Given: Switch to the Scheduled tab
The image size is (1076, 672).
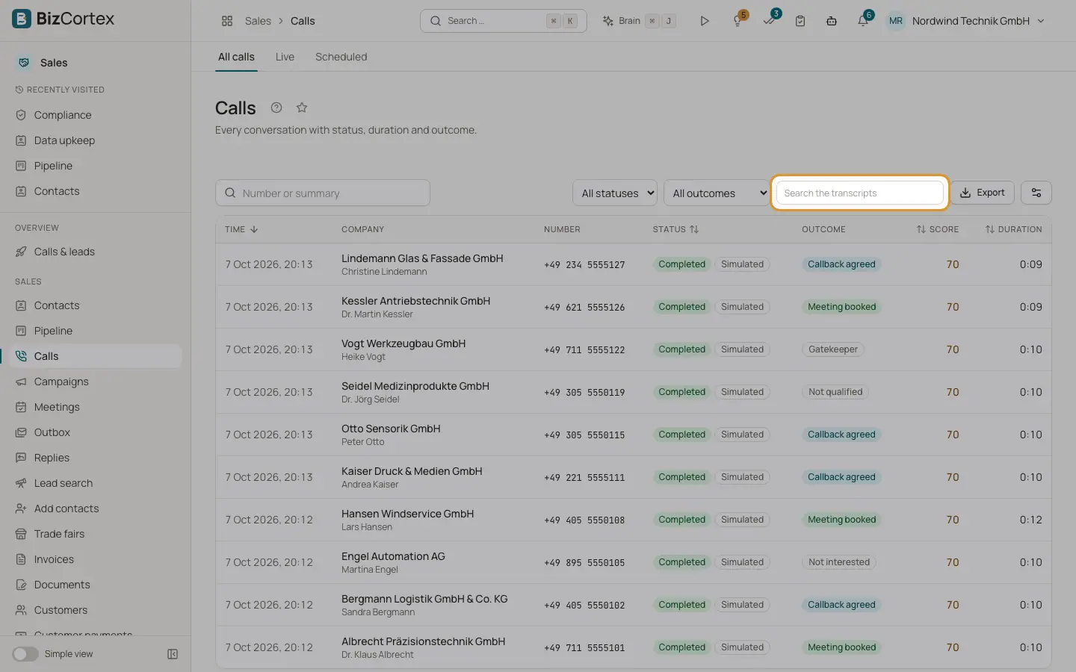Looking at the screenshot, I should [341, 57].
